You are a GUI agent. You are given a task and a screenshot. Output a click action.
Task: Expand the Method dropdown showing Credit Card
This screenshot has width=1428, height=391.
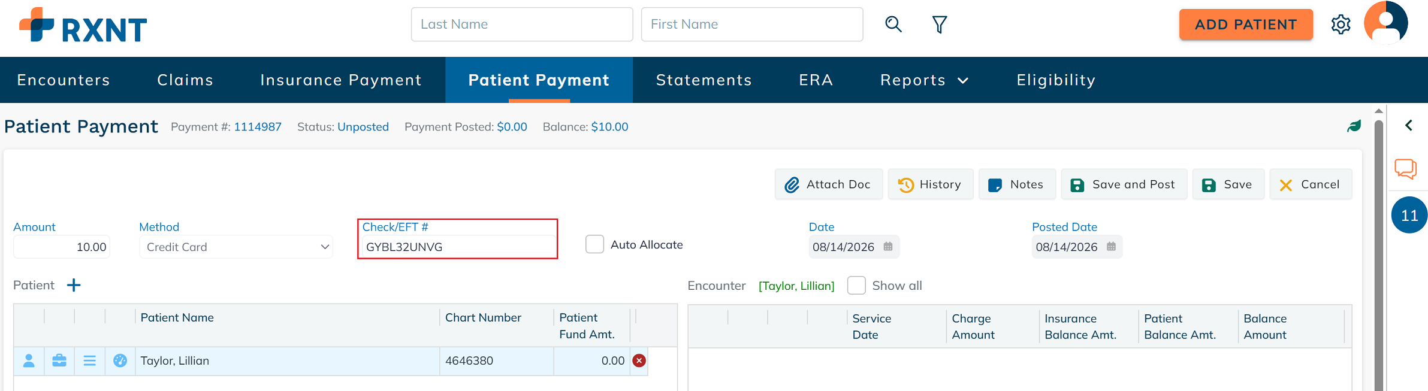(x=236, y=247)
